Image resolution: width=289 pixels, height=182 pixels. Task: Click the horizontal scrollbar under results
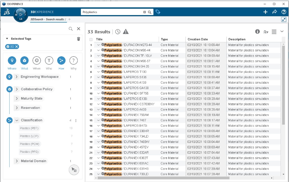click(x=163, y=178)
